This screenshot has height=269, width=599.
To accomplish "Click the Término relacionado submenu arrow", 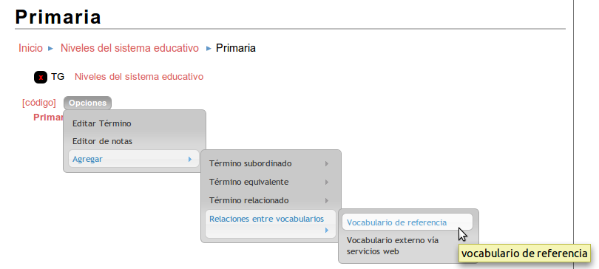I will click(x=327, y=200).
